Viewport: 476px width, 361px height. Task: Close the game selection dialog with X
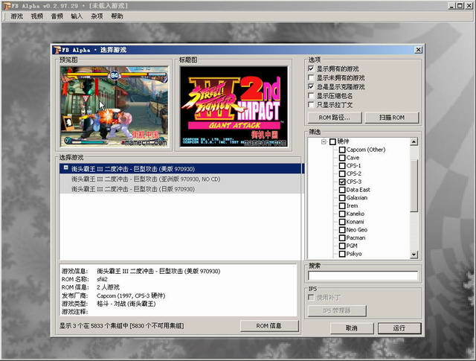click(418, 49)
